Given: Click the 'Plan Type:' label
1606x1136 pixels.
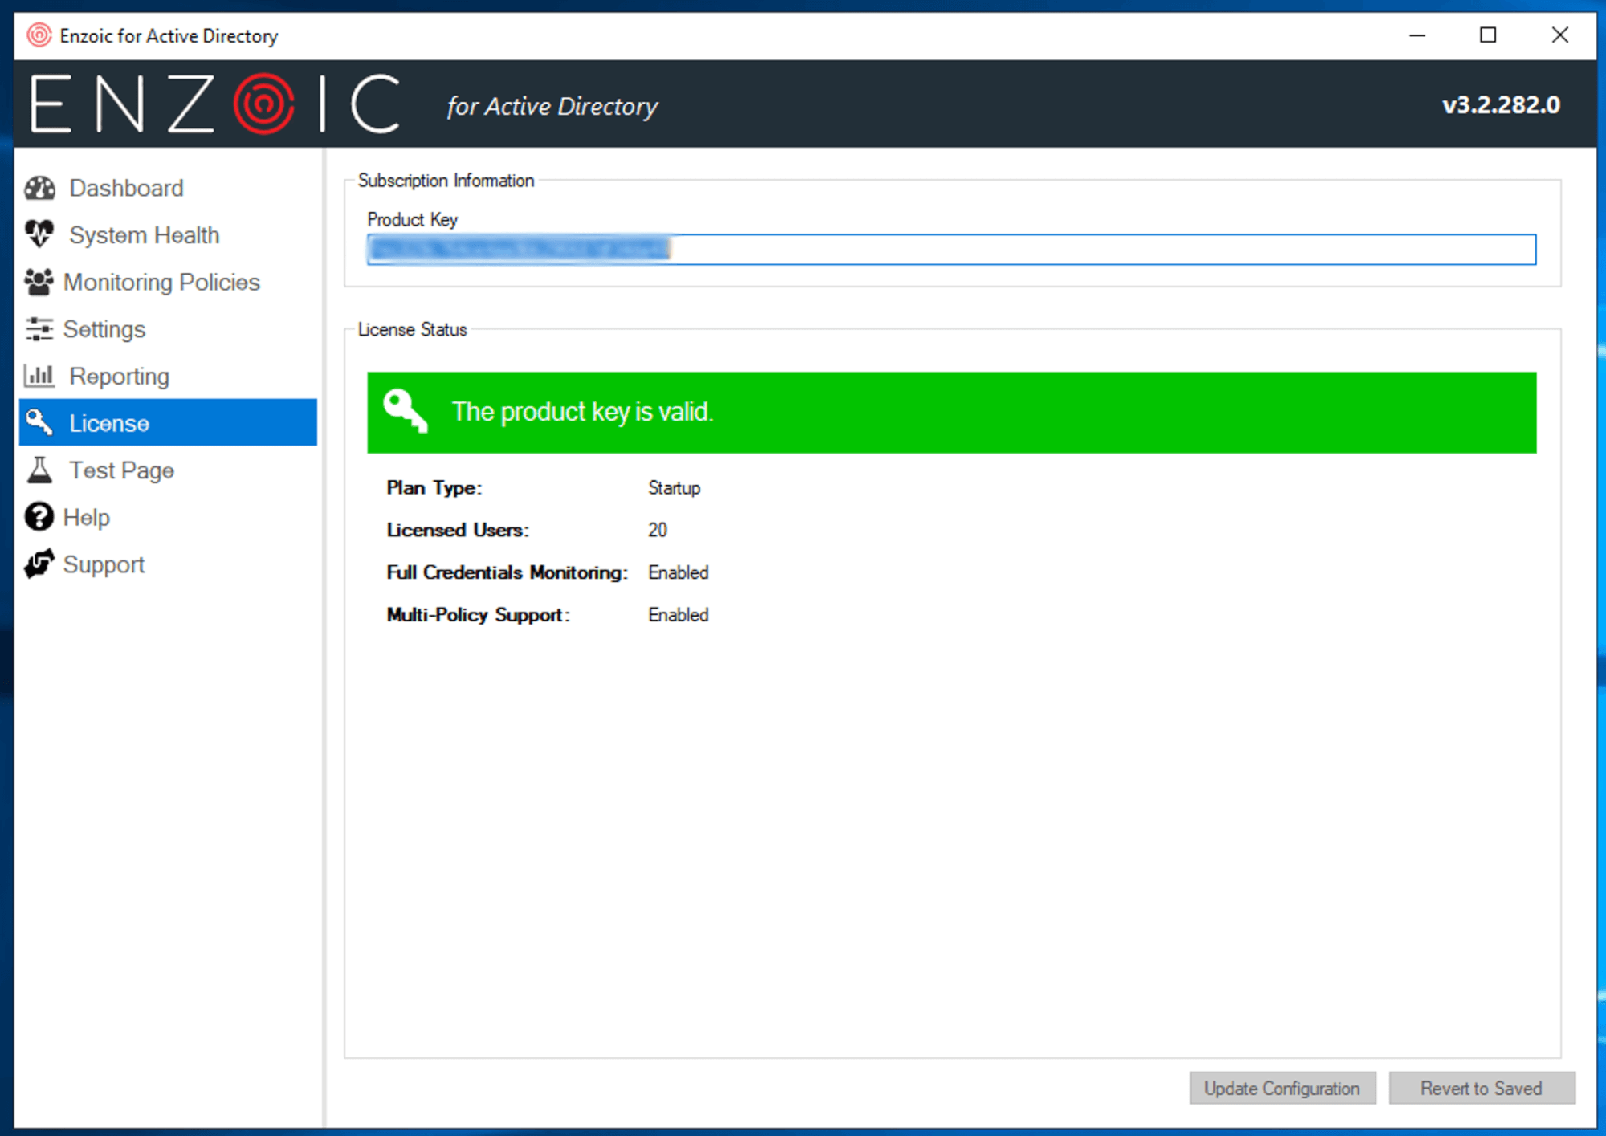Looking at the screenshot, I should tap(434, 488).
